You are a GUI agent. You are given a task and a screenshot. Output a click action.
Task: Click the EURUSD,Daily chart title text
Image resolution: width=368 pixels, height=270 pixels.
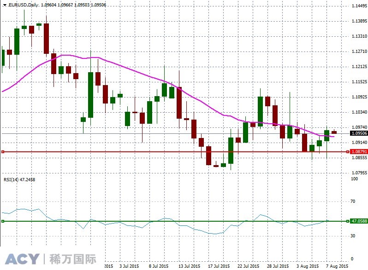pos(23,5)
